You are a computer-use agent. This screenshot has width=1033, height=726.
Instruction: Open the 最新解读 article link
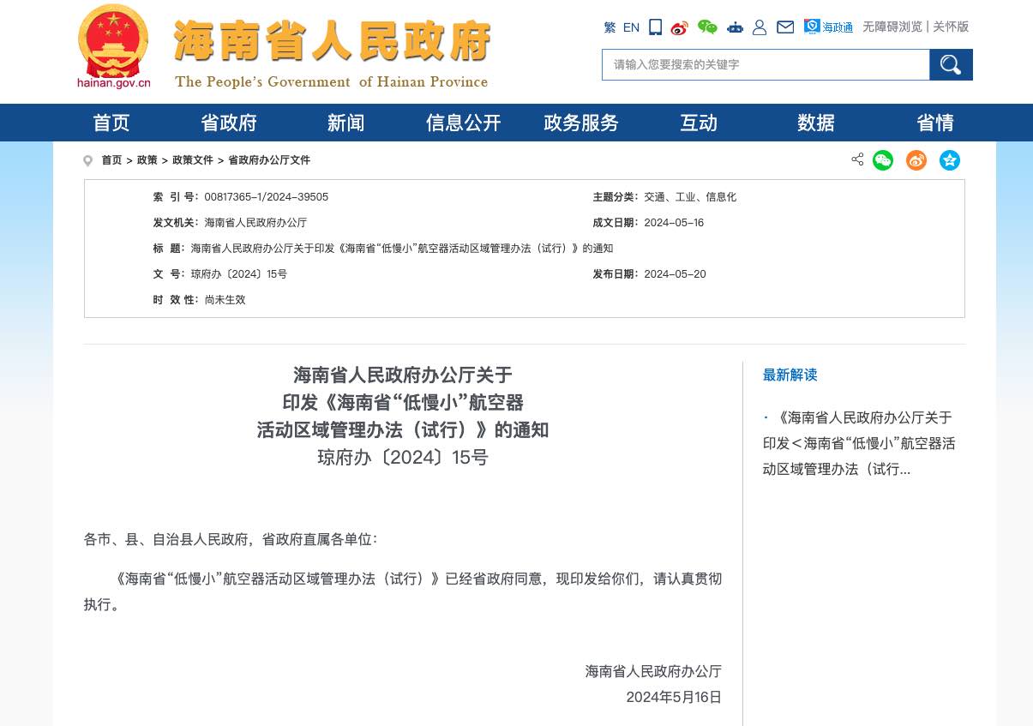click(x=858, y=443)
